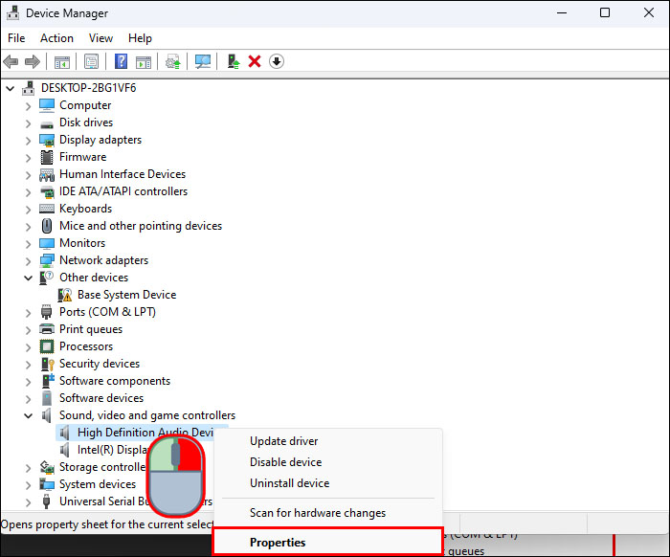Click the Human Interface Devices icon
The image size is (670, 557).
47,175
